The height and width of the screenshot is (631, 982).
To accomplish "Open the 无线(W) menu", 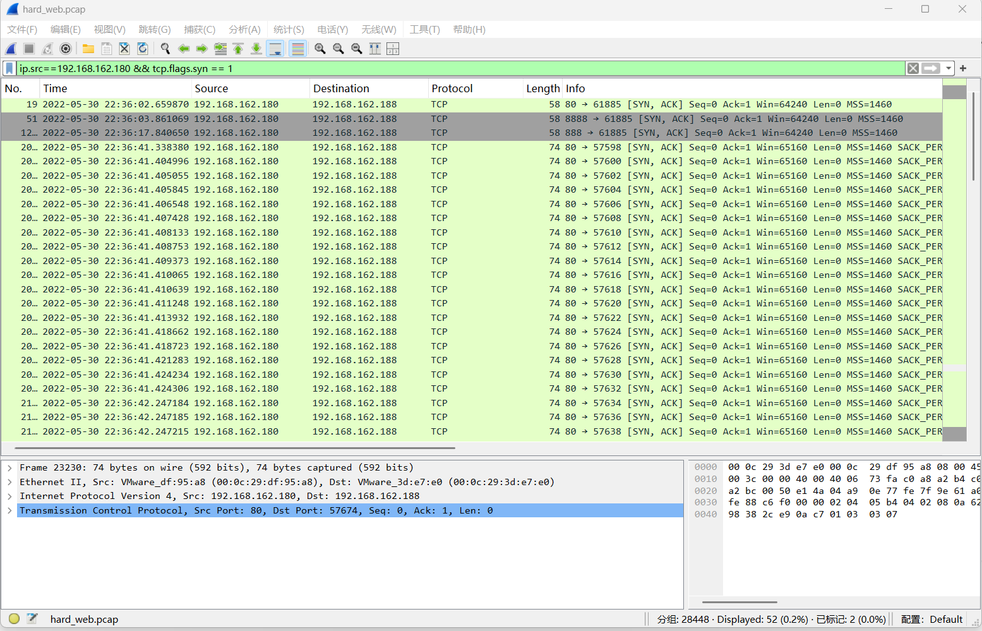I will click(x=379, y=30).
